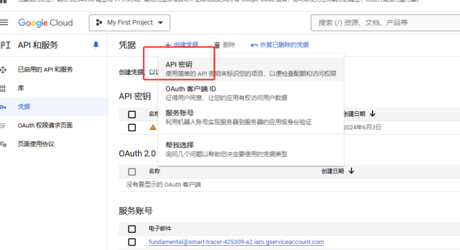This screenshot has height=250, width=460.
Task: Tick the fundamental service account checkbox
Action: click(132, 242)
